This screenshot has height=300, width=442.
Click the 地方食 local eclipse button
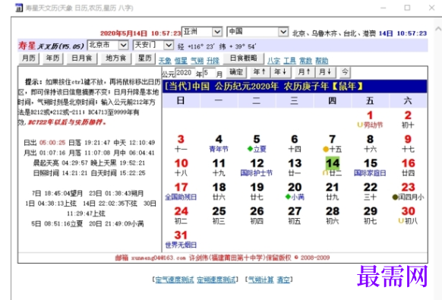point(116,58)
